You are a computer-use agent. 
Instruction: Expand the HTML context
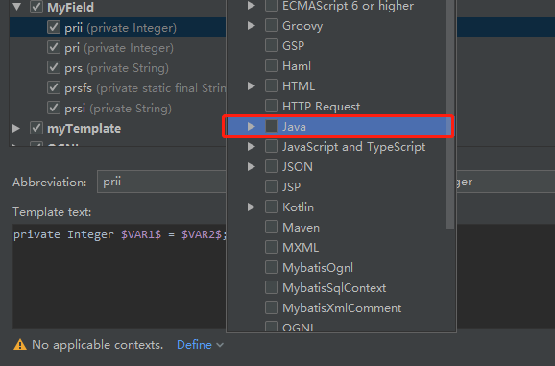pyautogui.click(x=252, y=86)
